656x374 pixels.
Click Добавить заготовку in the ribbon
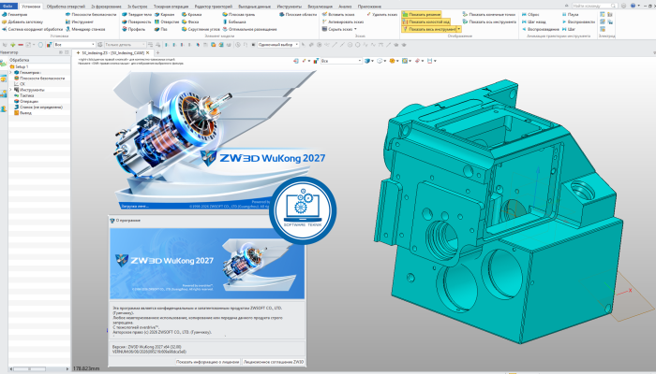click(x=22, y=22)
